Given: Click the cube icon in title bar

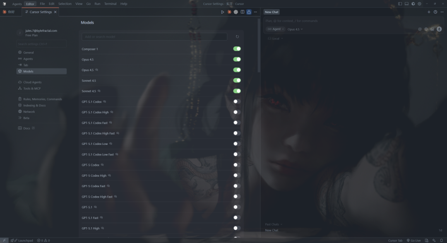Looking at the screenshot, I should tap(413, 4).
